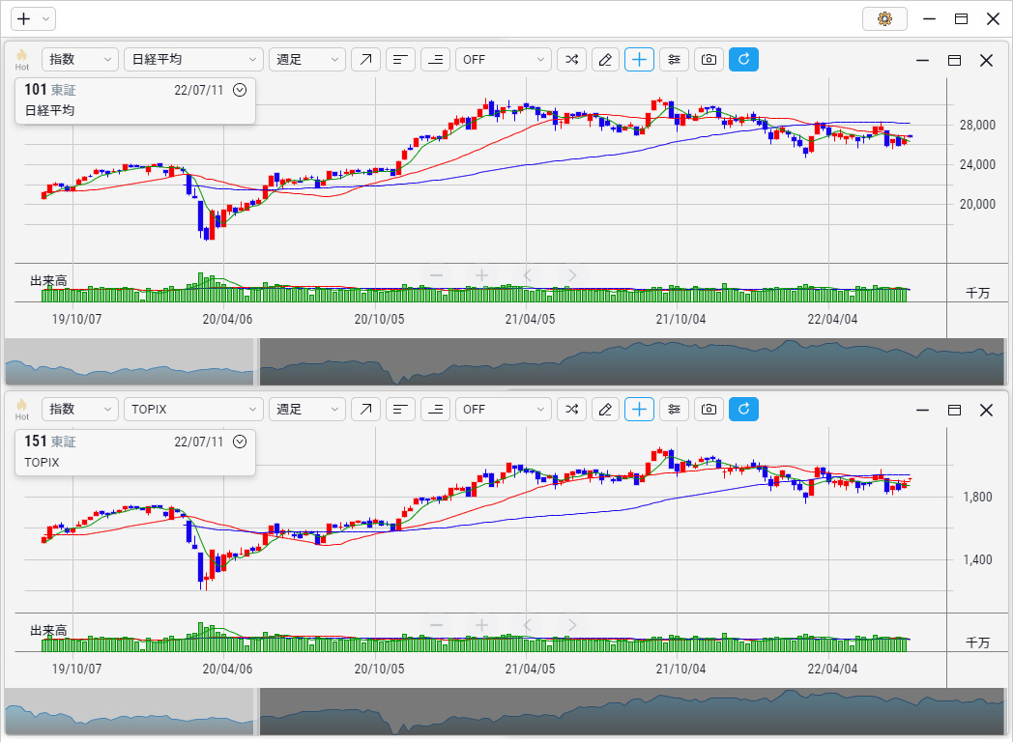Take a snapshot with camera icon in Nikkei chart
This screenshot has height=742, width=1013.
709,59
